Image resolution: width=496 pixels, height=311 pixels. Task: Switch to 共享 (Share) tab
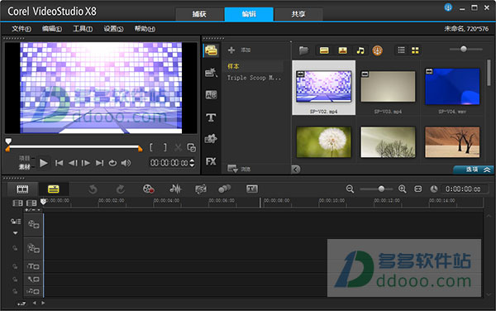tap(298, 14)
